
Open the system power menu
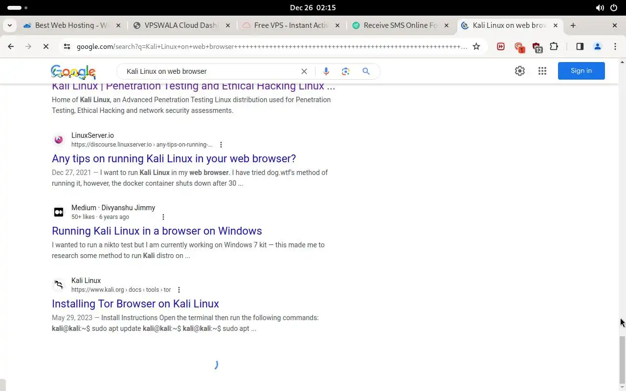coord(614,8)
